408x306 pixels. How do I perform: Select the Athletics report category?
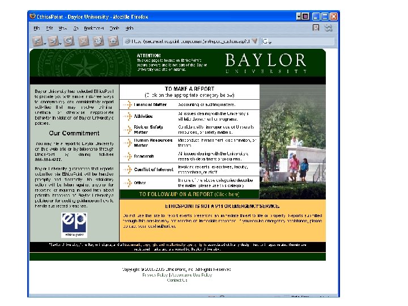coord(143,116)
